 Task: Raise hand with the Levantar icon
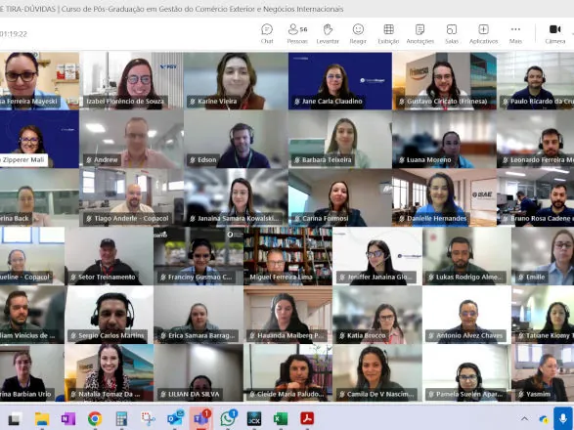[328, 33]
